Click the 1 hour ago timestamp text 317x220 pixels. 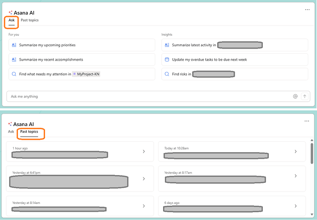[20, 148]
